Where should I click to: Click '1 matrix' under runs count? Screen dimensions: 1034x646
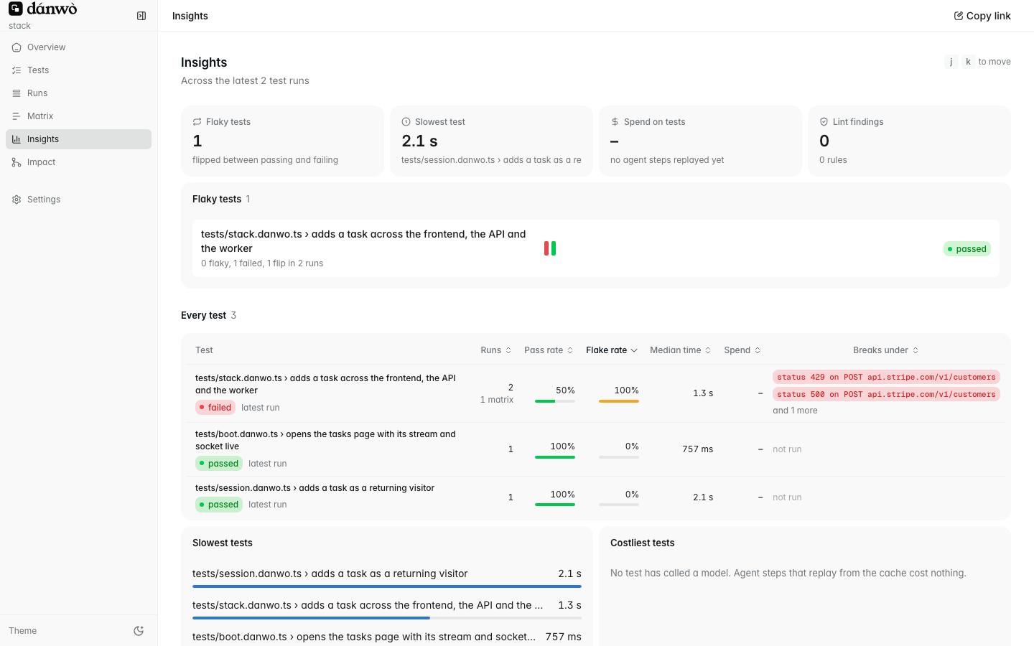[497, 400]
